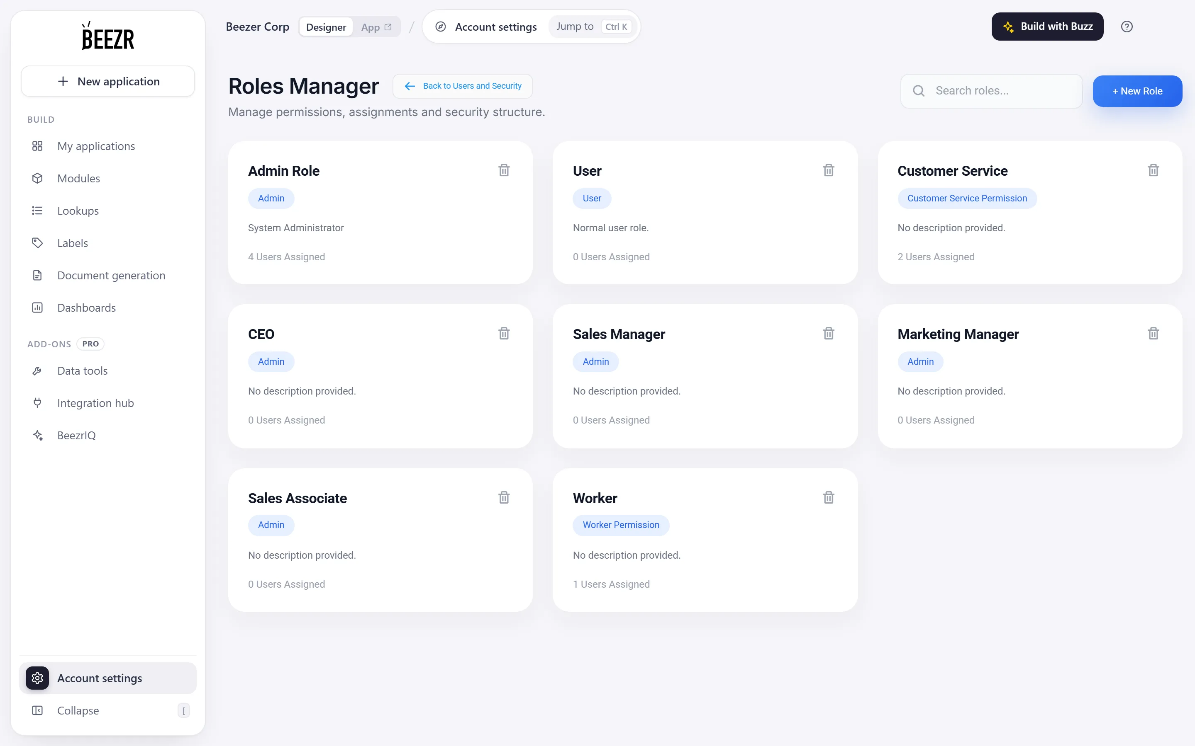1195x746 pixels.
Task: Click Customer Service Permission tag
Action: point(967,199)
